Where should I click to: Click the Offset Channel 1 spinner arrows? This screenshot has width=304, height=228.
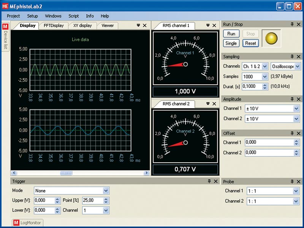(x=296, y=142)
